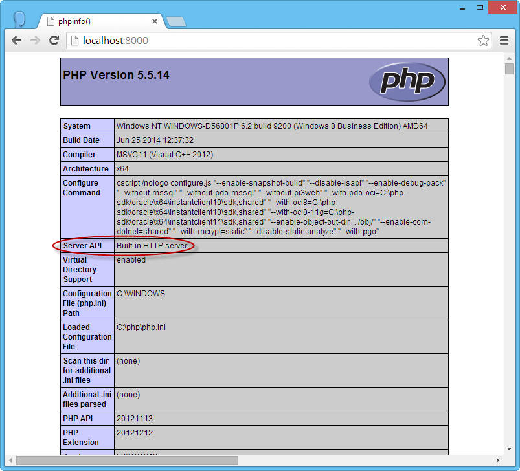Click the browser window icon top-left
520x471 pixels.
(19, 20)
